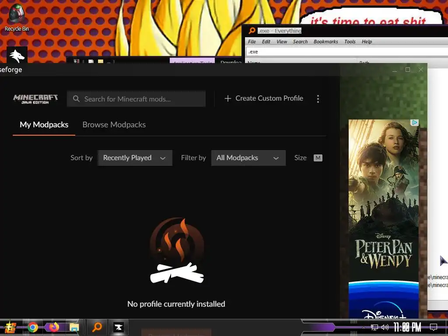This screenshot has width=448, height=336.
Task: Click the Minecraft Java Edition logo
Action: point(35,99)
